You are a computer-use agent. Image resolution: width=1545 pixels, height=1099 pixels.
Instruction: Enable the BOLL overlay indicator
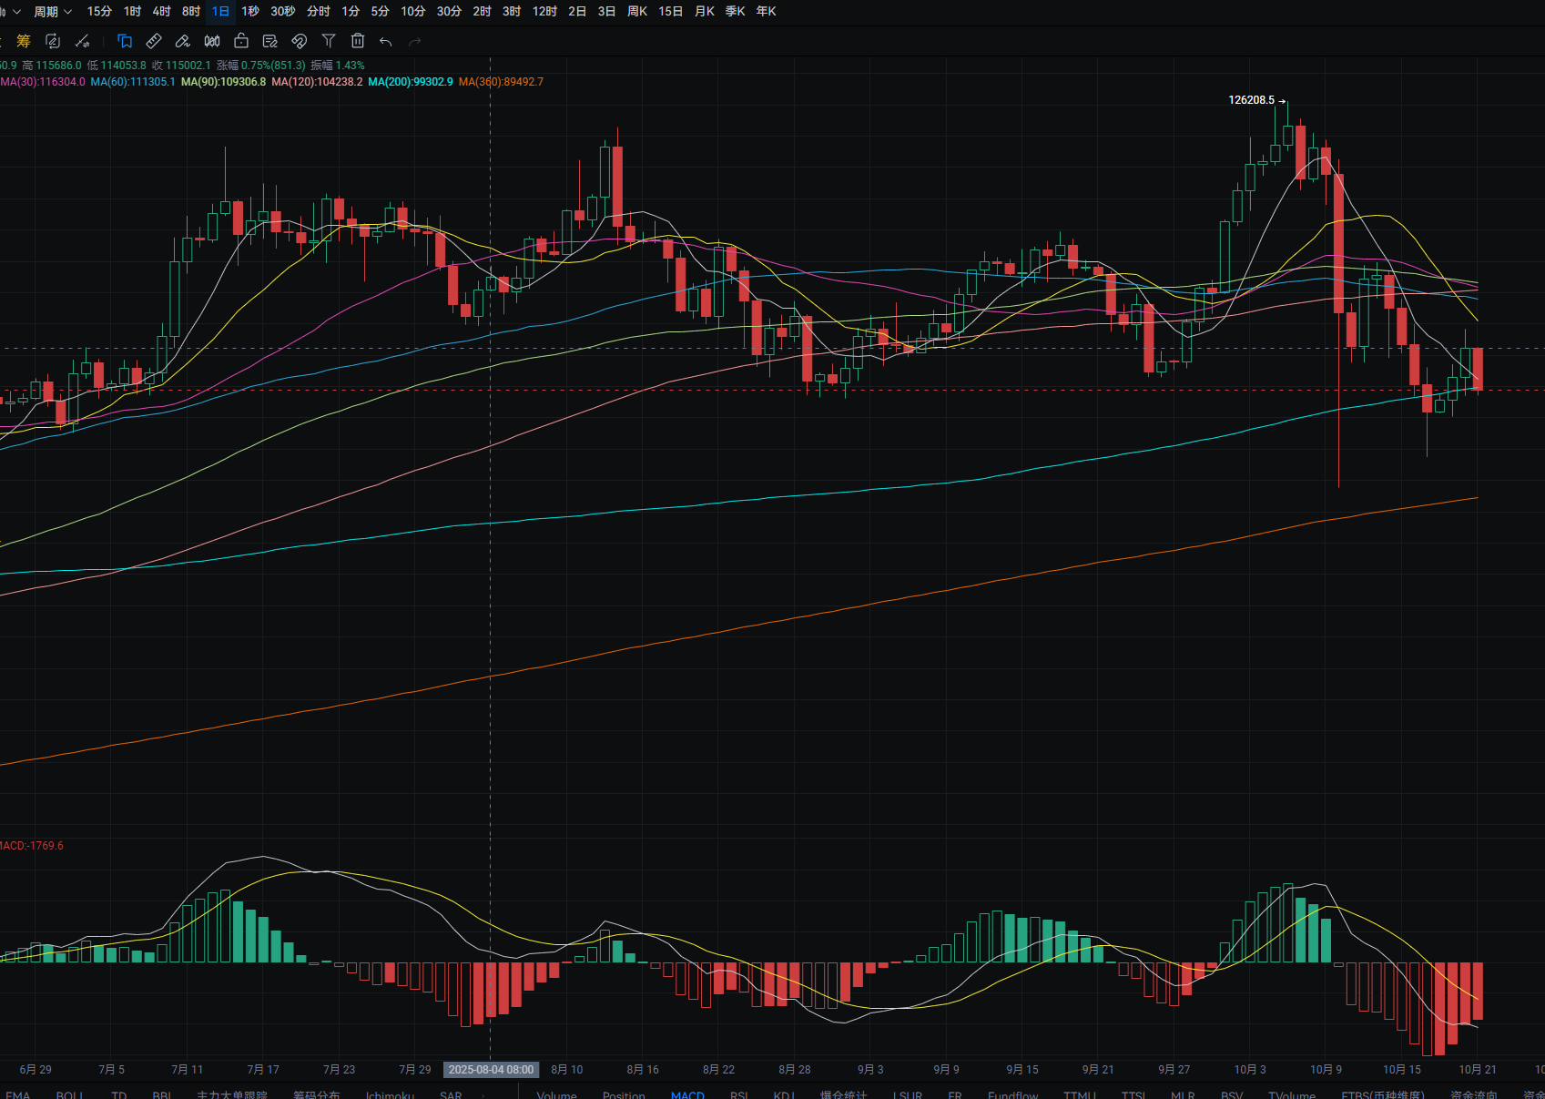point(69,1094)
